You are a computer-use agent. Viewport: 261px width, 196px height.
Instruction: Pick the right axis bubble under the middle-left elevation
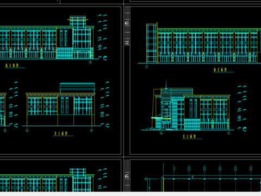click(x=91, y=130)
